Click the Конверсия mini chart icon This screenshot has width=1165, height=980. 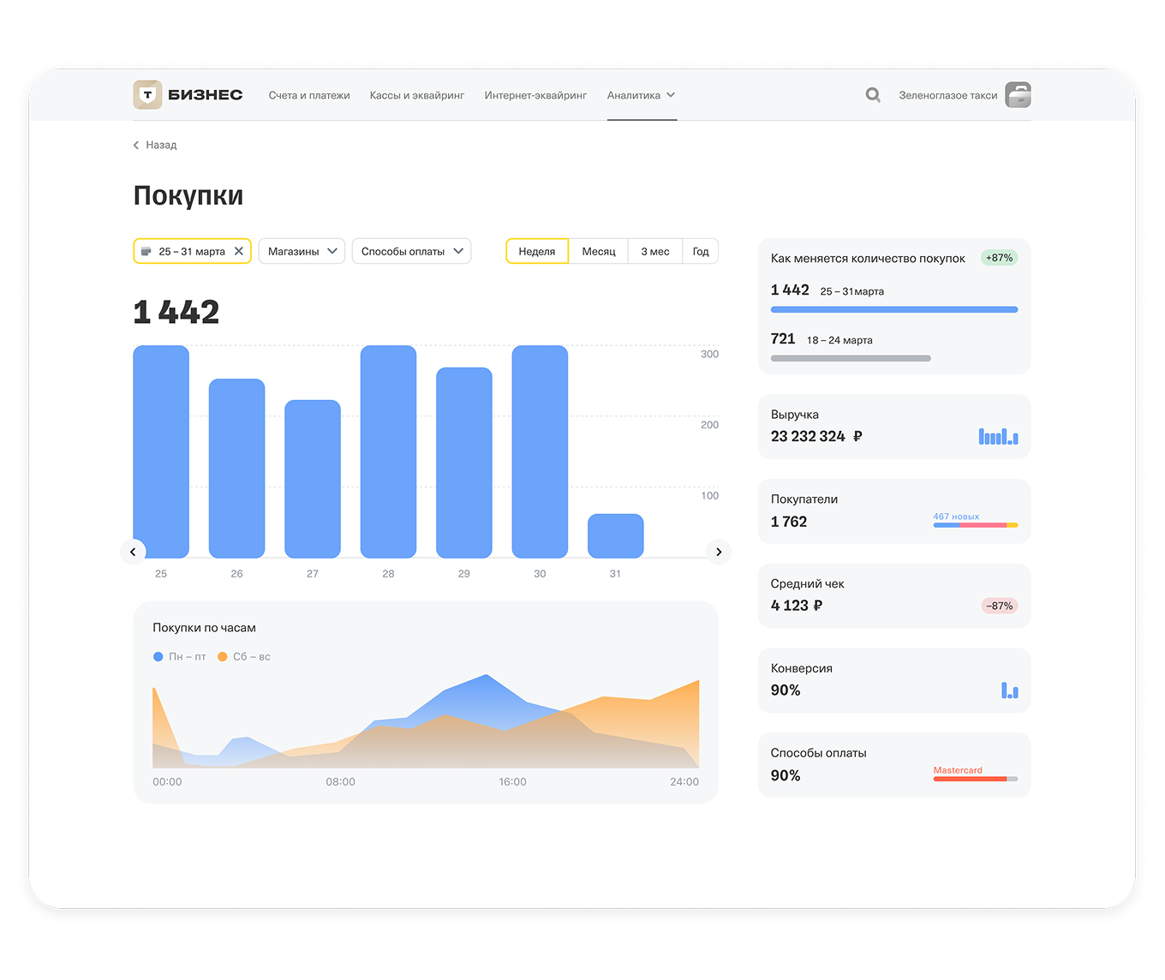(1009, 690)
